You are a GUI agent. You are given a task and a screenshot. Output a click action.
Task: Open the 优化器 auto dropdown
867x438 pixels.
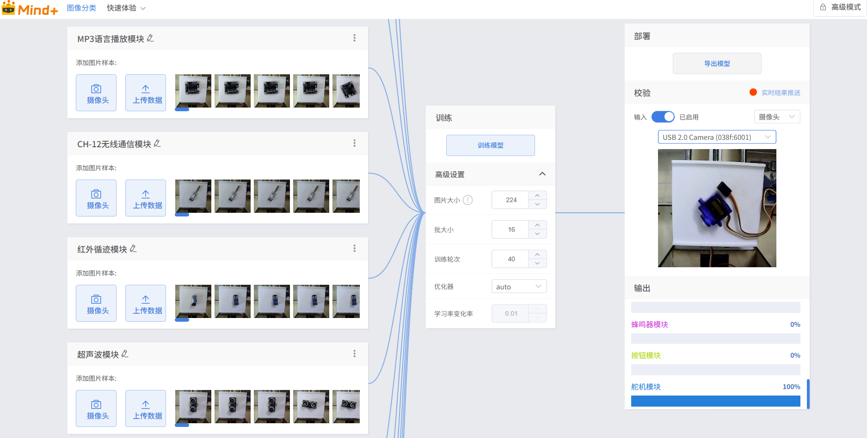point(519,287)
